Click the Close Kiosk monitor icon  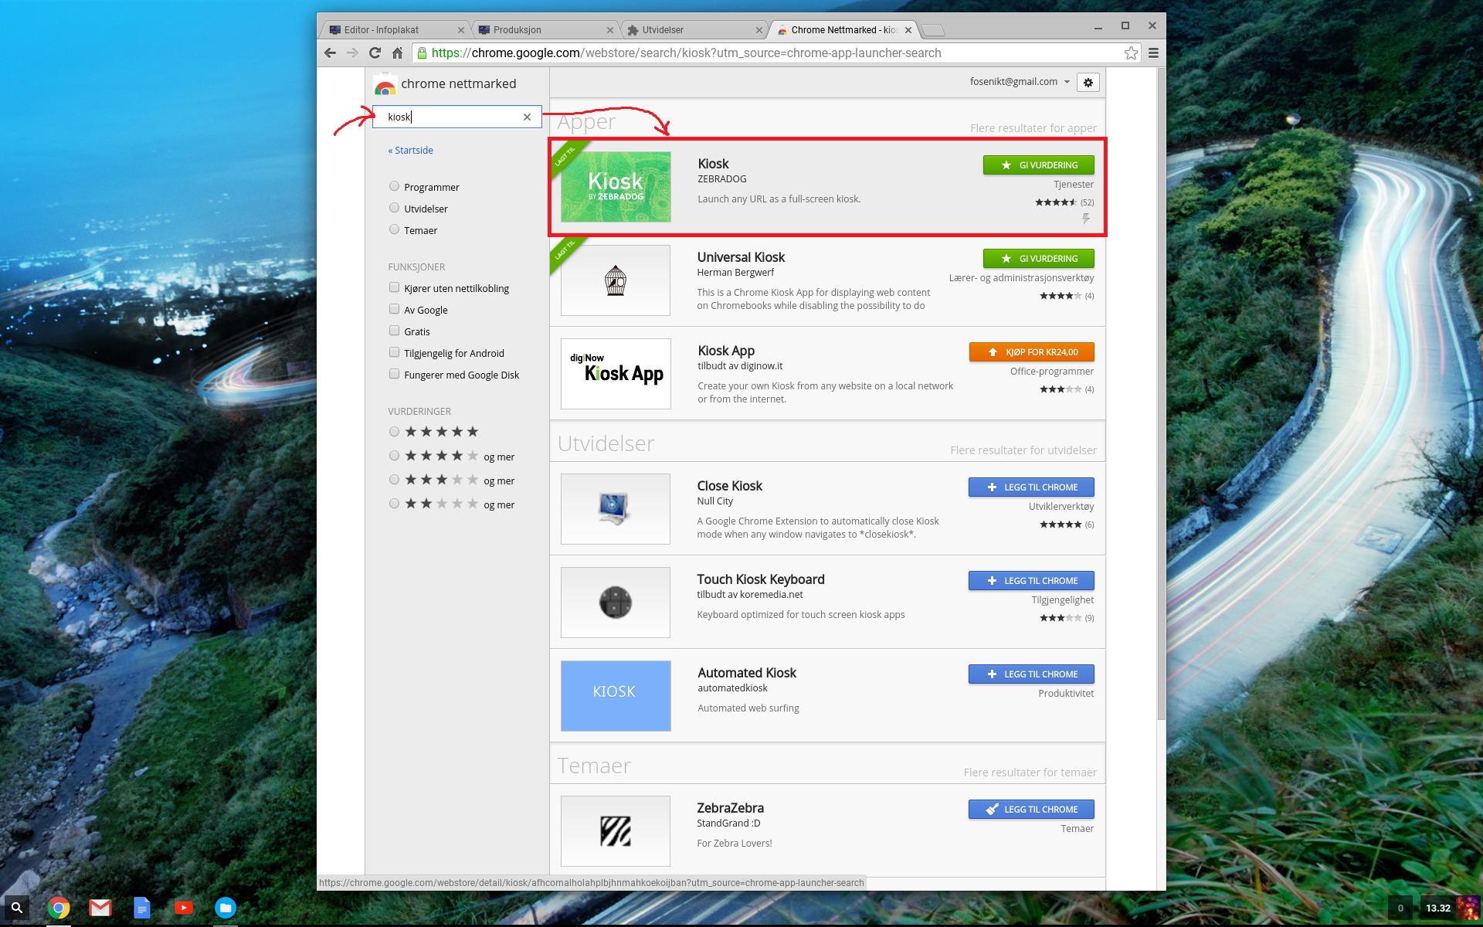click(616, 509)
